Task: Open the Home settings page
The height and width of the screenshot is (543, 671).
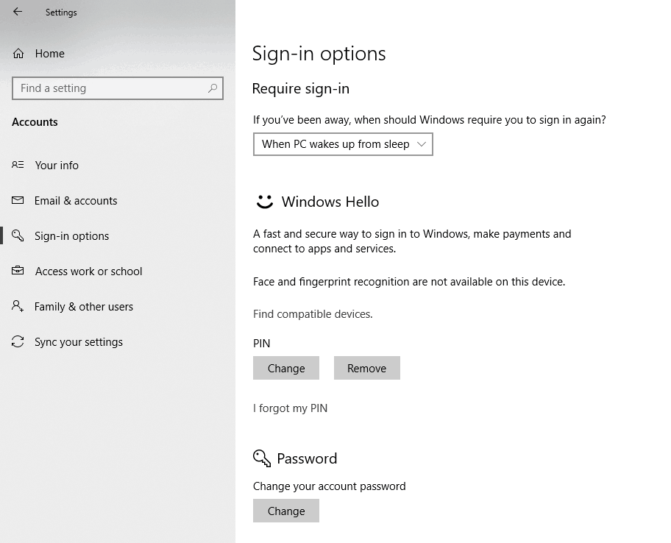Action: [49, 54]
